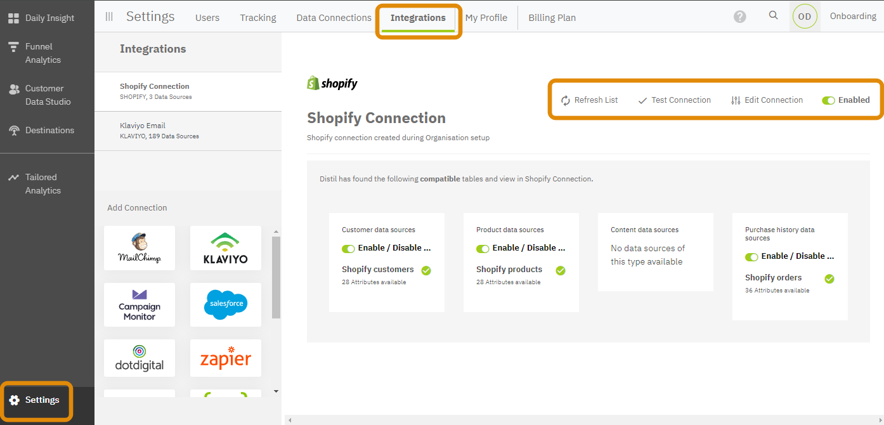This screenshot has width=884, height=425.
Task: Disable Purchase history data sources toggle
Action: 751,257
